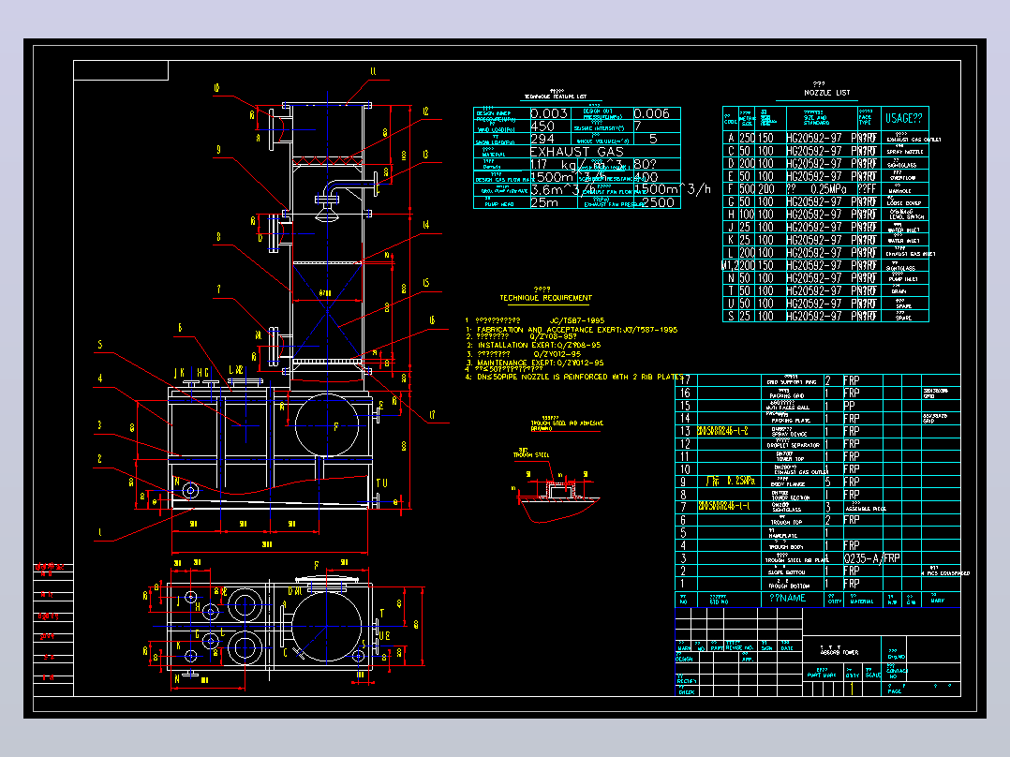Click 'PUMP INLET' usage in nozzle list

(x=903, y=279)
